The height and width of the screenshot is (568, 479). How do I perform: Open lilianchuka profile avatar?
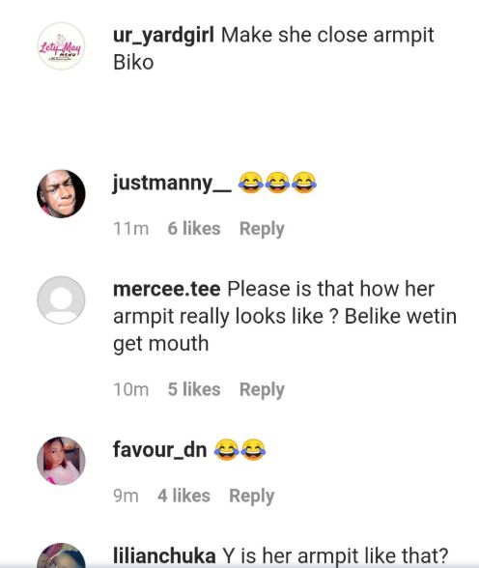(61, 555)
